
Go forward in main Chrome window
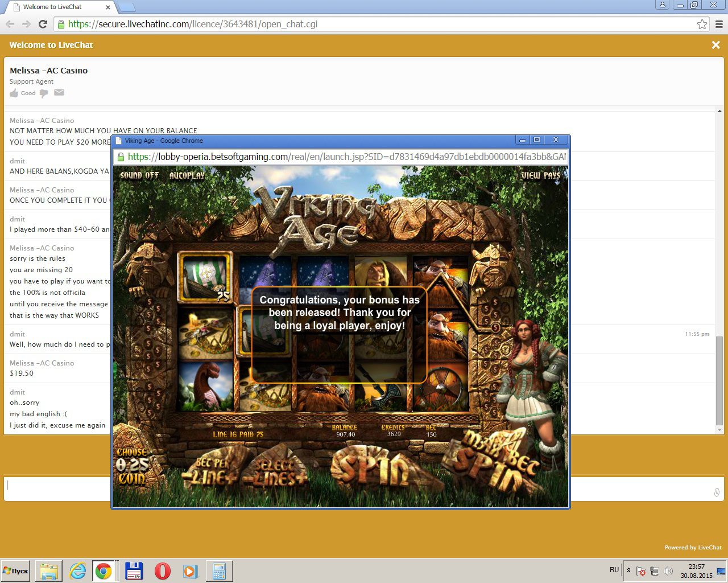tap(26, 24)
